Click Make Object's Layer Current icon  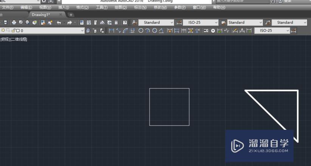tap(95, 31)
